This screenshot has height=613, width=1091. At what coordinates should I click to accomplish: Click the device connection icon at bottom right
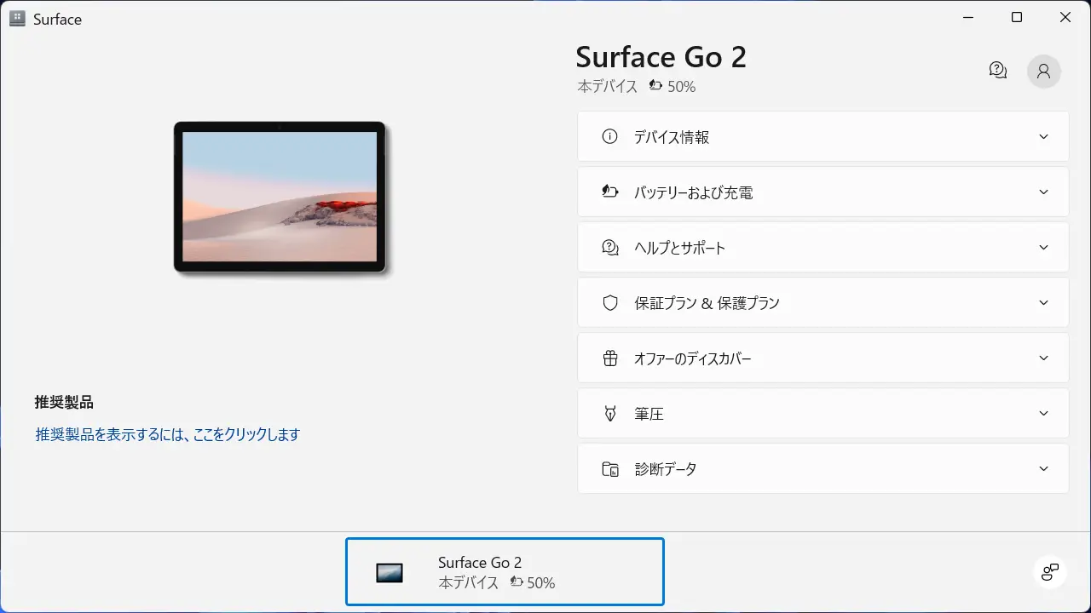coord(1049,571)
